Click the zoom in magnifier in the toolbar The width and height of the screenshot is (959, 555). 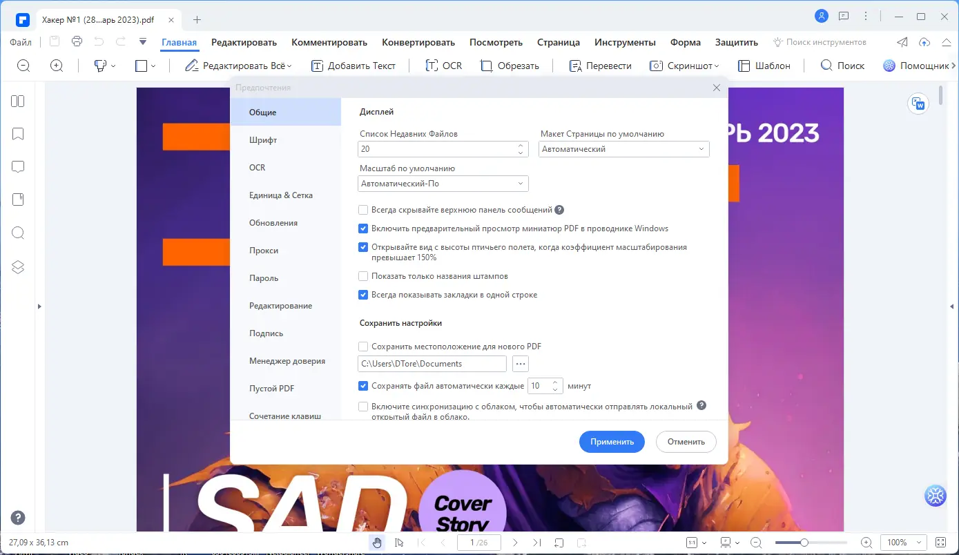57,66
